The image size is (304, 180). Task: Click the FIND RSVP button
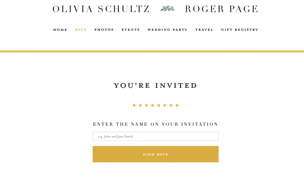pyautogui.click(x=155, y=154)
